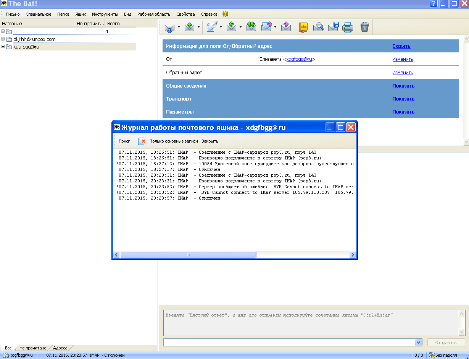
Task: Open the Инструменты menu
Action: tap(105, 14)
